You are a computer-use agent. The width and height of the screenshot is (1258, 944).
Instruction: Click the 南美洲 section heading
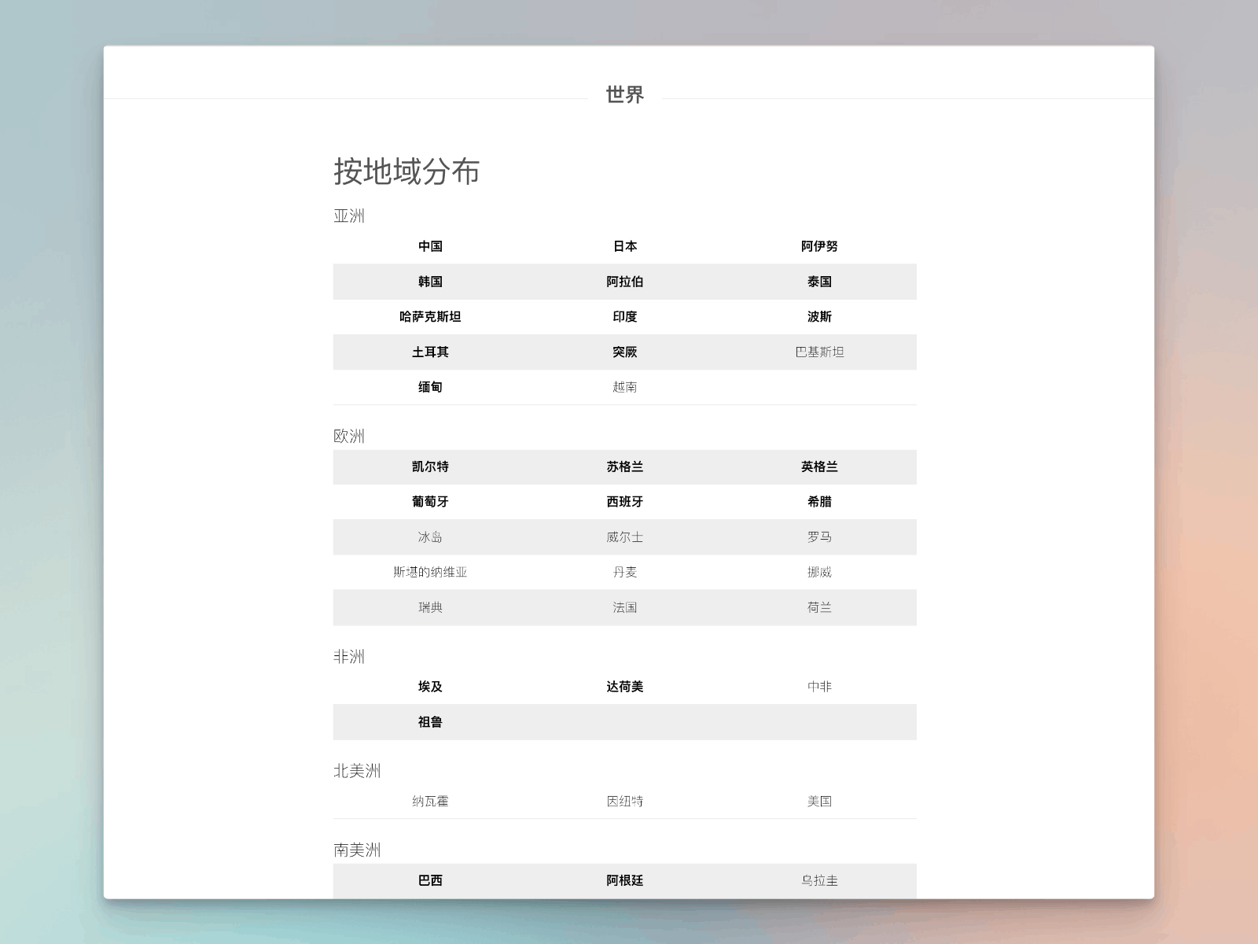[x=357, y=850]
